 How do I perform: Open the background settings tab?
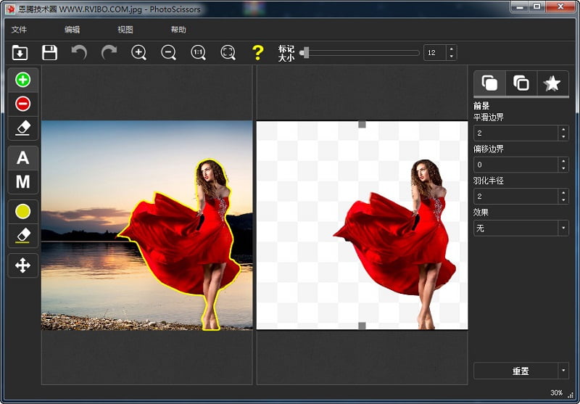click(521, 83)
